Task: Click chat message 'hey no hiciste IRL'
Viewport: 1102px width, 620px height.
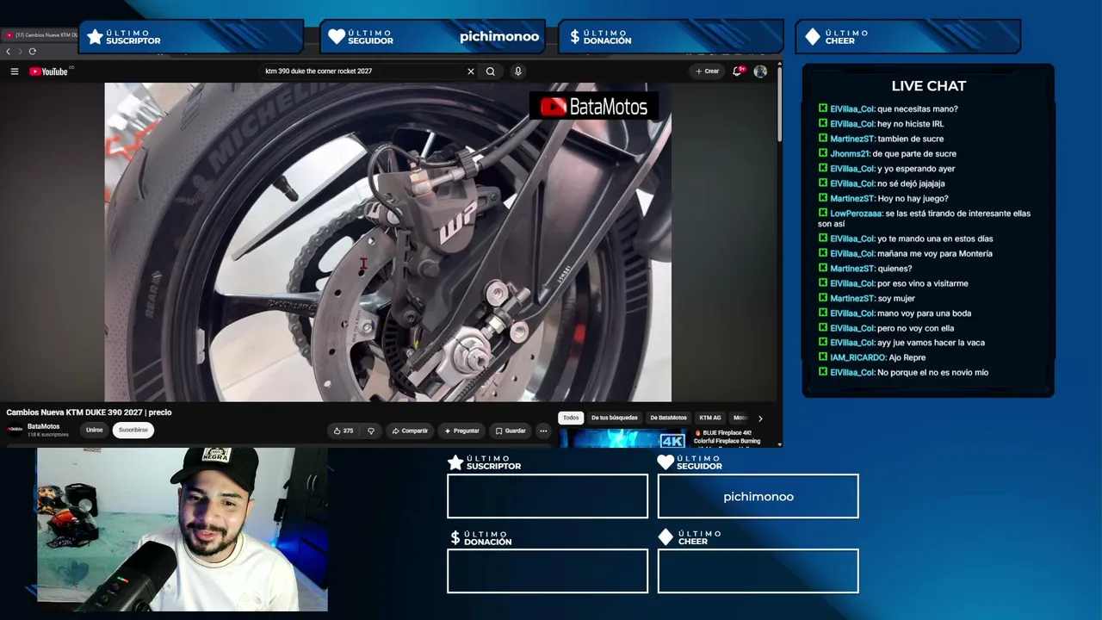Action: coord(911,124)
